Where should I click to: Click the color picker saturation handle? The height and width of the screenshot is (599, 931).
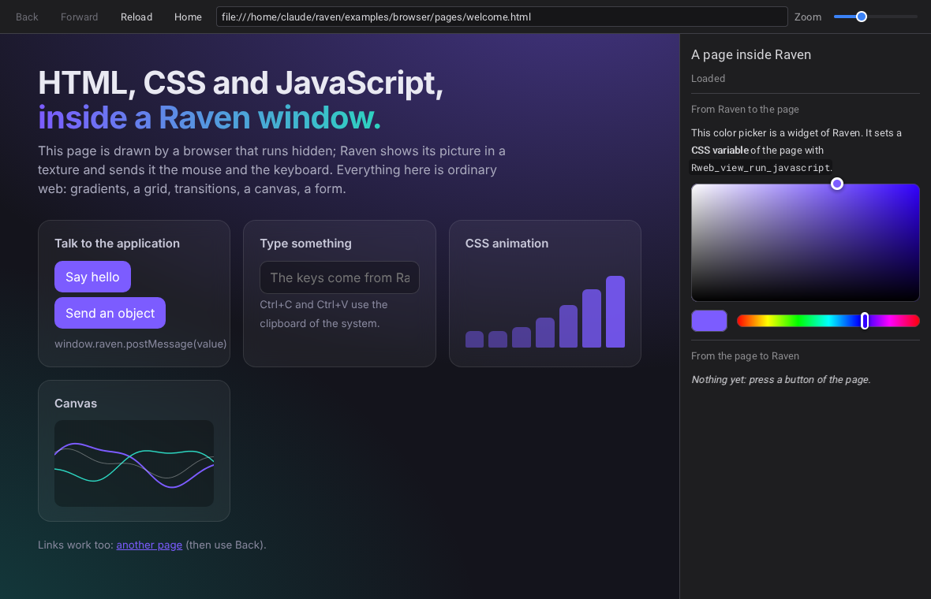[x=836, y=184]
